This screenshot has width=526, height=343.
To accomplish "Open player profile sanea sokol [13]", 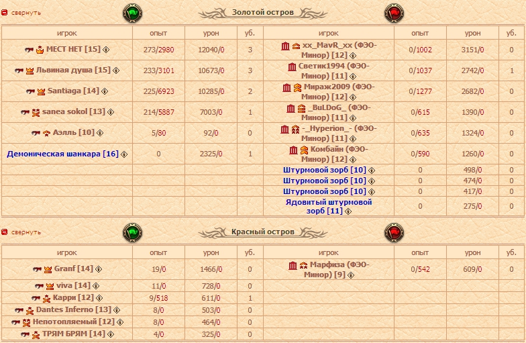I will (x=74, y=111).
